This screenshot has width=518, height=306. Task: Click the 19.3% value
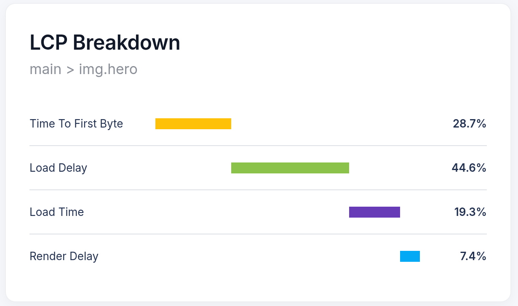[470, 212]
